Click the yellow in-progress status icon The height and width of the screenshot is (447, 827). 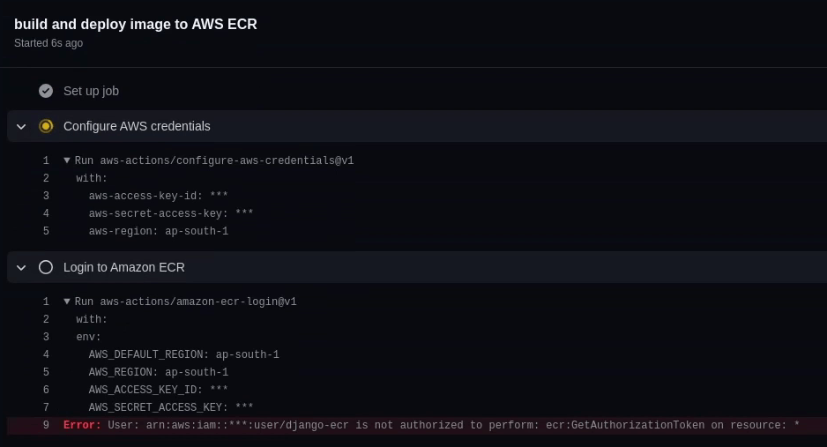tap(46, 126)
